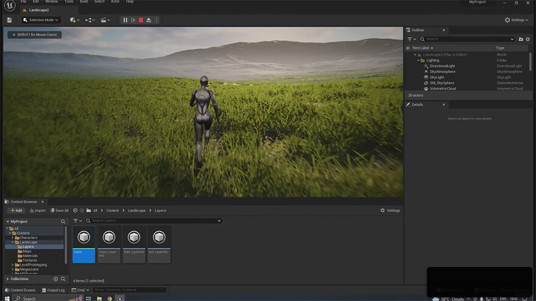Select the Rock_LayerInfo asset thumbnail
Viewport: 536px width, 301px height.
click(134, 244)
